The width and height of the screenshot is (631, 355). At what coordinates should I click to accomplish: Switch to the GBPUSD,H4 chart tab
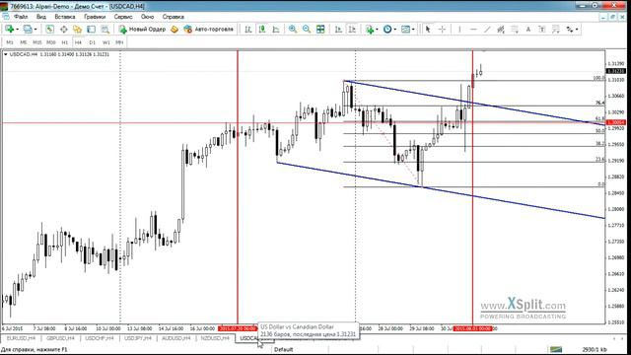(x=60, y=338)
